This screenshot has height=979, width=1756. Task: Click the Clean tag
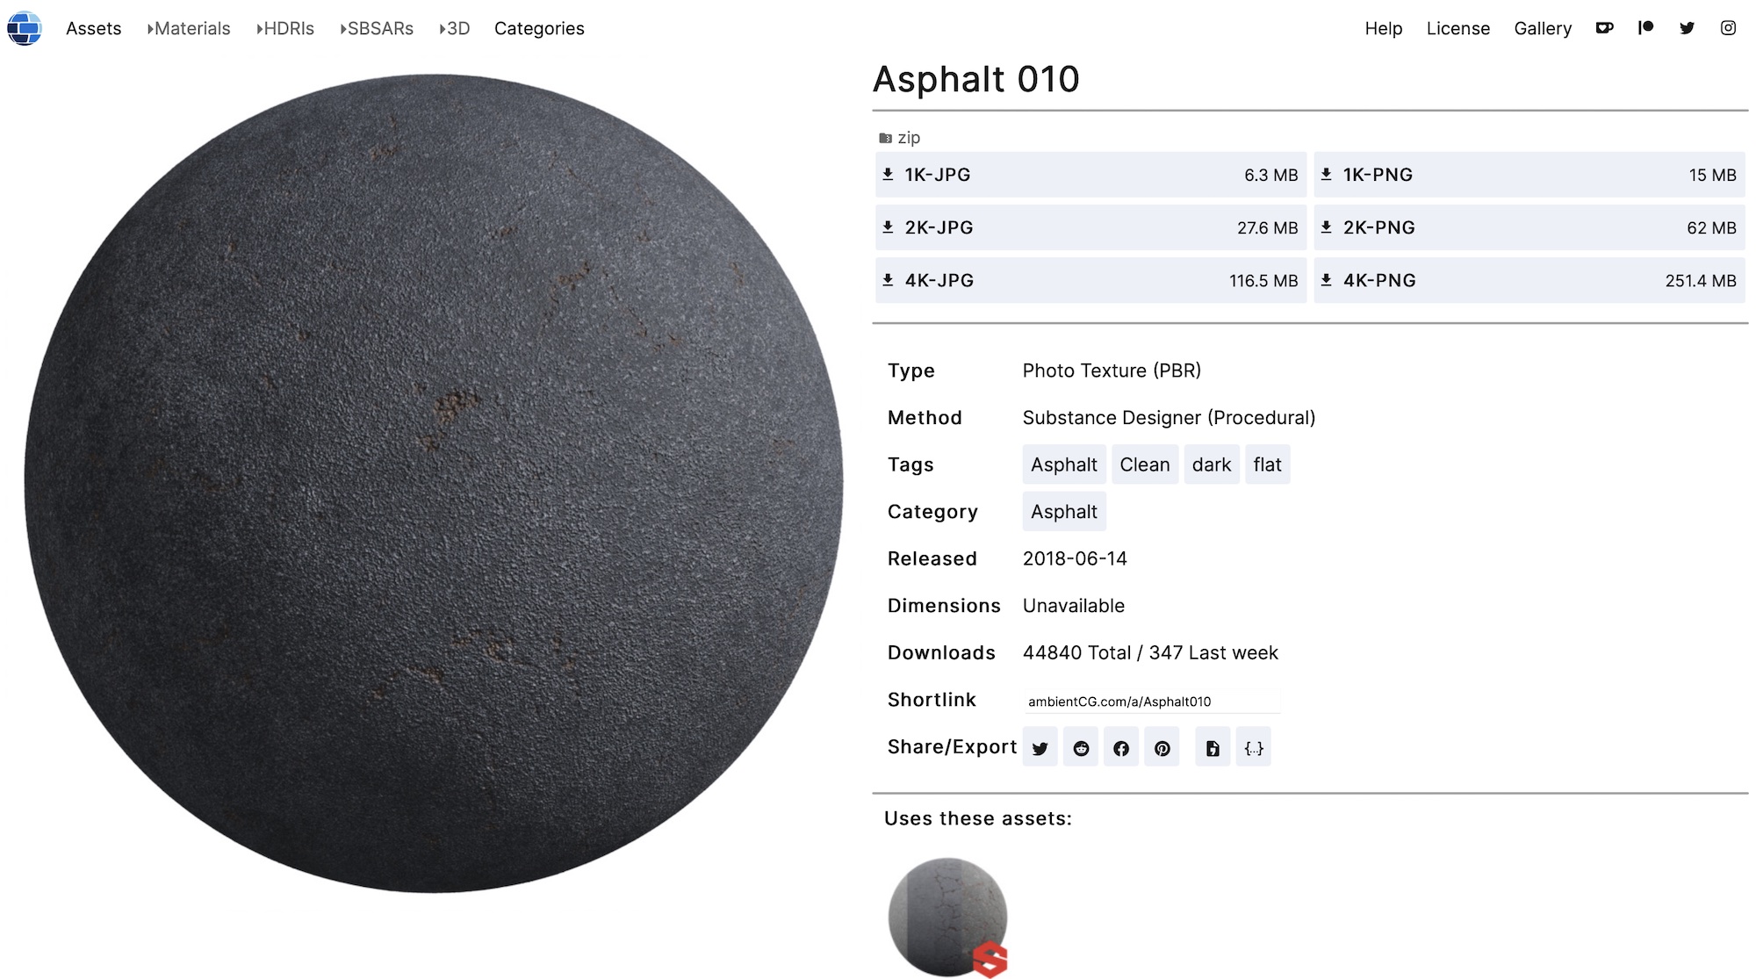1144,464
